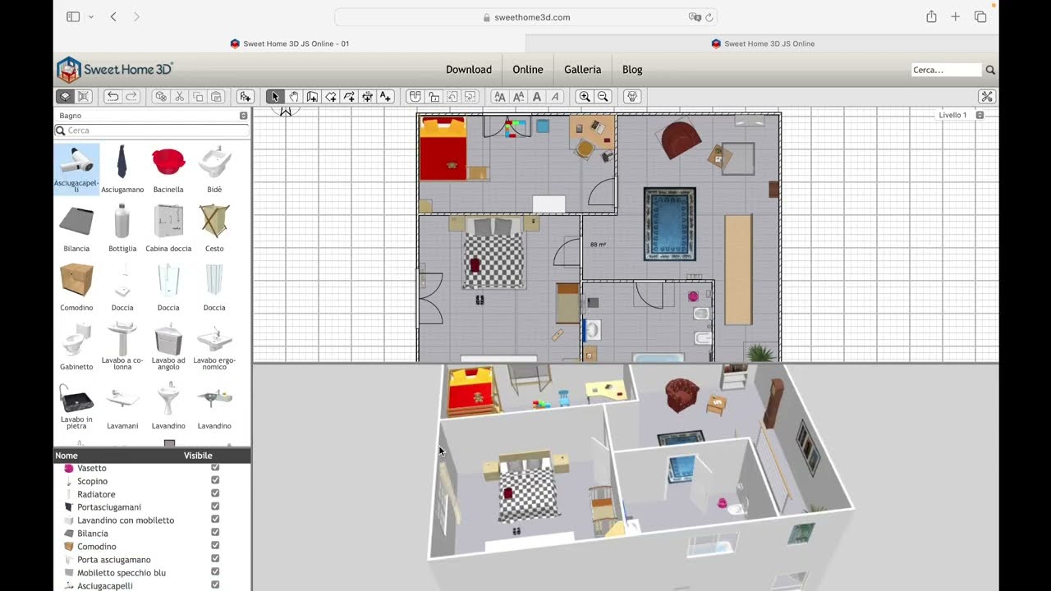Viewport: 1051px width, 591px height.
Task: Uncheck Vasetto visible checkbox
Action: [x=215, y=468]
